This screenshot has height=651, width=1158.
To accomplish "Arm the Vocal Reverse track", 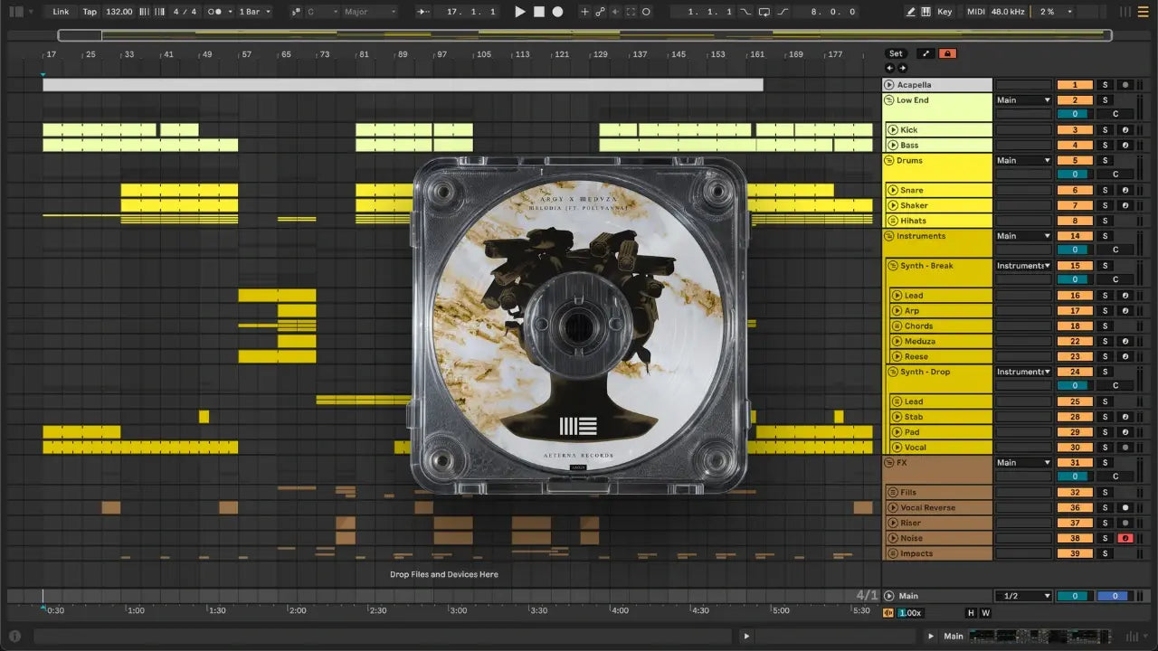I will 1125,508.
